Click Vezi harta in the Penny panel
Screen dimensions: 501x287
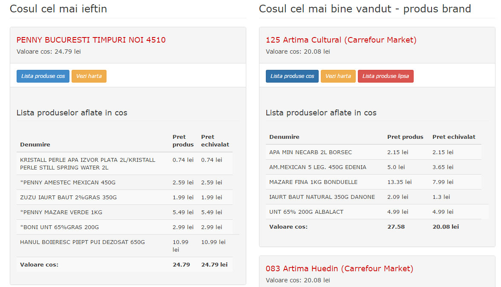pyautogui.click(x=89, y=76)
